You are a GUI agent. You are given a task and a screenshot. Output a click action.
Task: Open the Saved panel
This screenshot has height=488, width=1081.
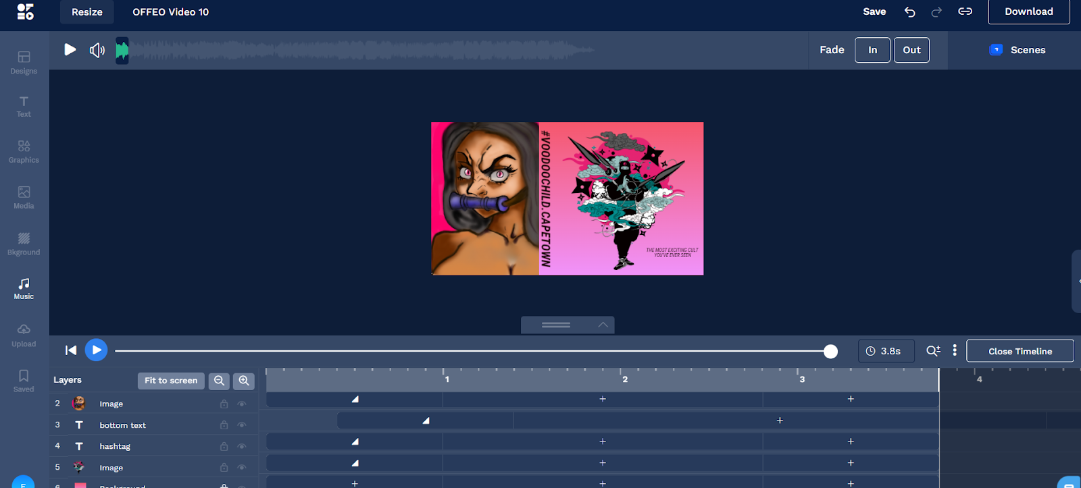click(24, 381)
